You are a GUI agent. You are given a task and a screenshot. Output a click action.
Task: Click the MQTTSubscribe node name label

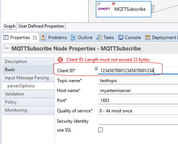coord(130,9)
